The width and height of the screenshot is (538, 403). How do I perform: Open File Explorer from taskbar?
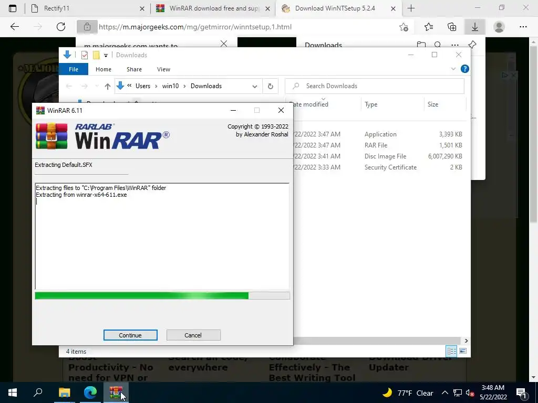[64, 393]
